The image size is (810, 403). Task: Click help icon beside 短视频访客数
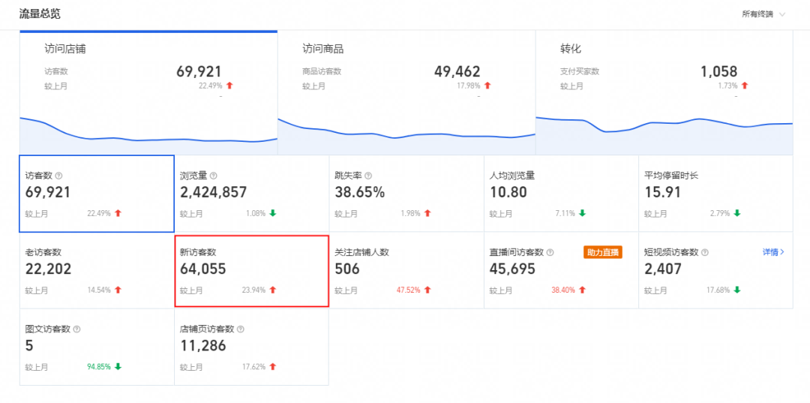(705, 253)
